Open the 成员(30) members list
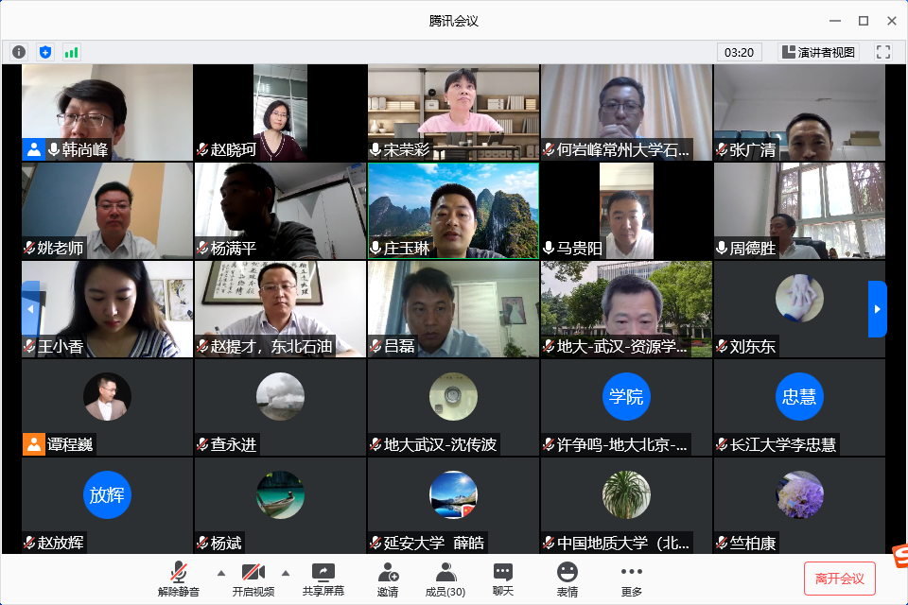This screenshot has width=908, height=605. click(x=445, y=579)
